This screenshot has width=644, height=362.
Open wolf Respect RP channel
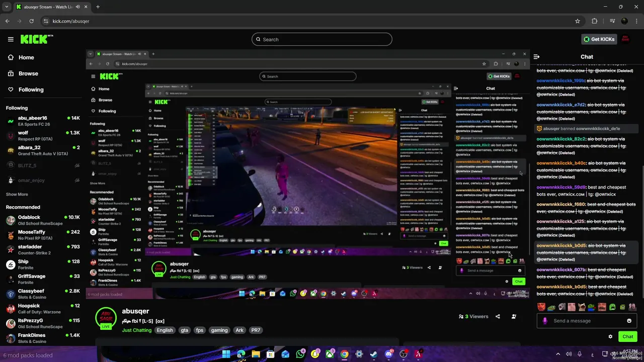coord(43,136)
